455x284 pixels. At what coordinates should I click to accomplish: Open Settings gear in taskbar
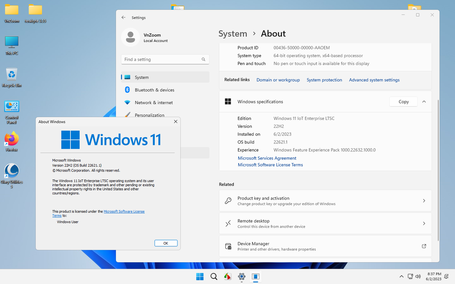242,277
